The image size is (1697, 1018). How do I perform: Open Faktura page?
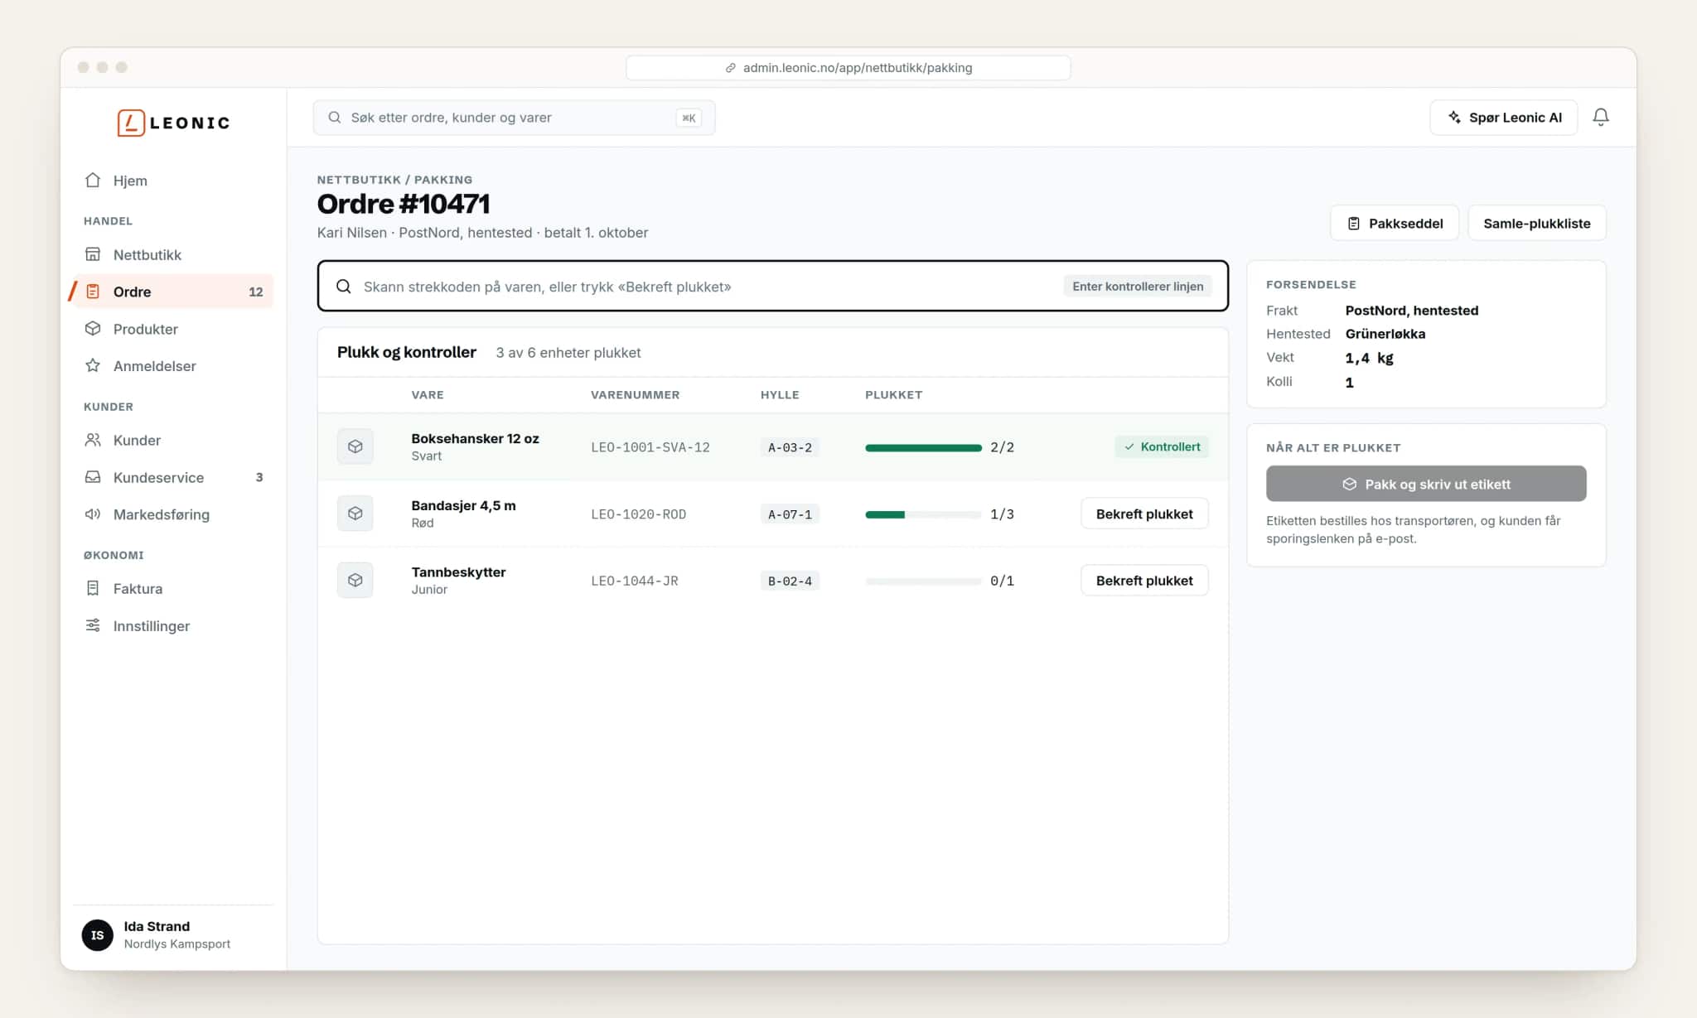click(173, 588)
